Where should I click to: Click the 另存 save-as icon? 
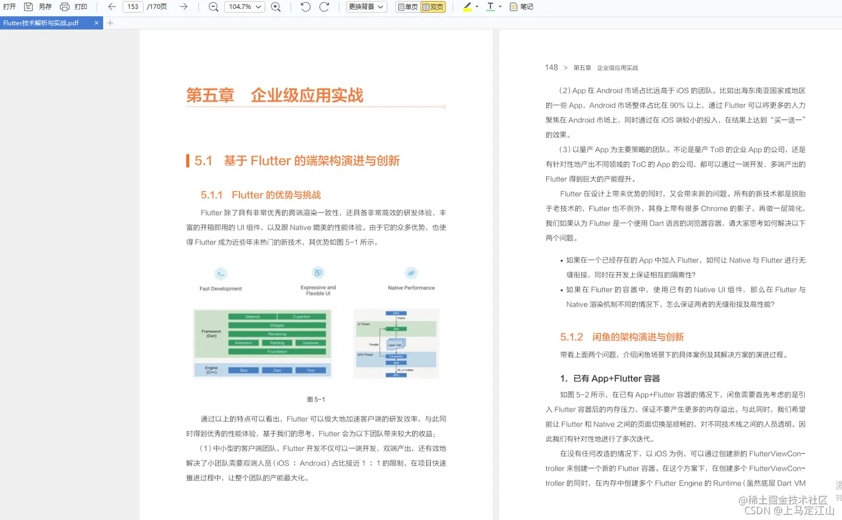click(x=28, y=7)
